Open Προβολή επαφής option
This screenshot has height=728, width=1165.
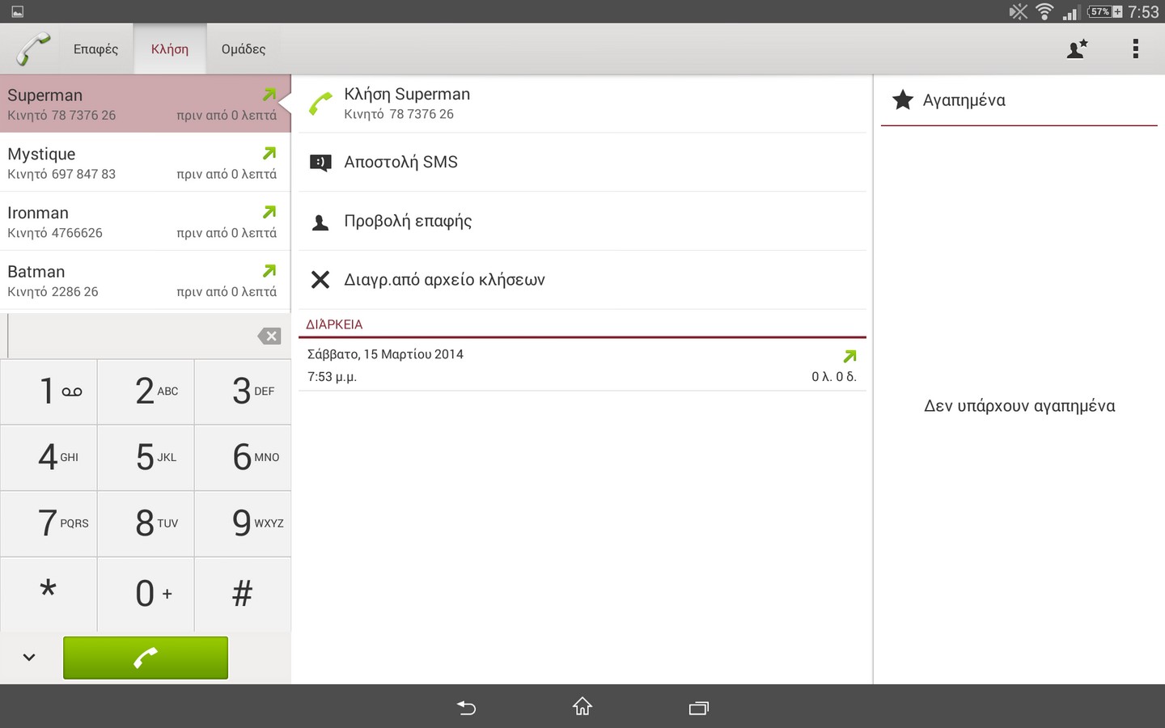tap(582, 222)
